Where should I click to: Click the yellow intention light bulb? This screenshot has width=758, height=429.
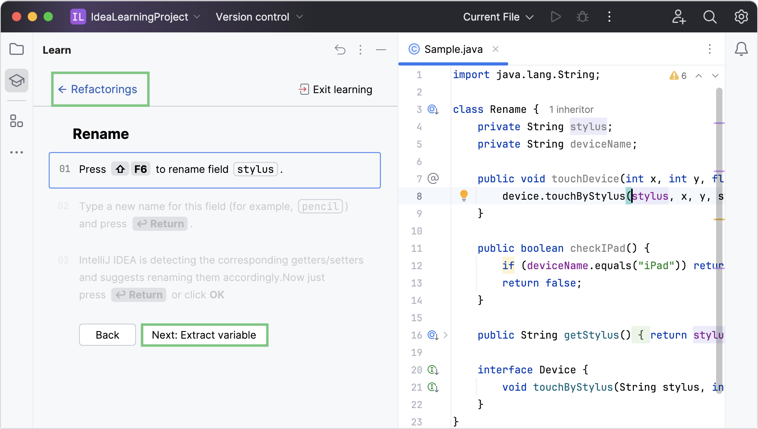click(464, 195)
